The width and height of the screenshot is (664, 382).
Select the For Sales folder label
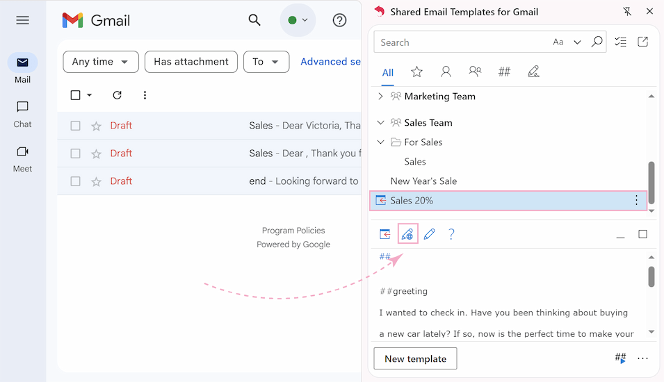coord(423,142)
